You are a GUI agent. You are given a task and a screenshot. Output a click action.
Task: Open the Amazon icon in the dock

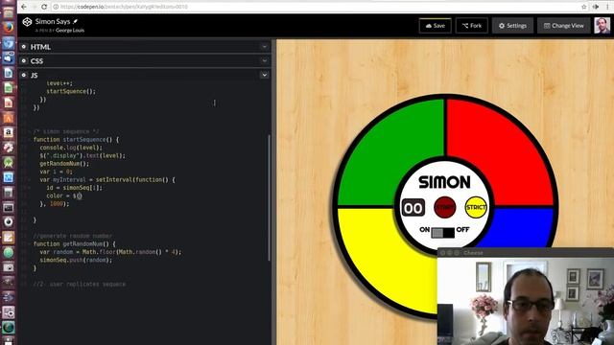(9, 132)
